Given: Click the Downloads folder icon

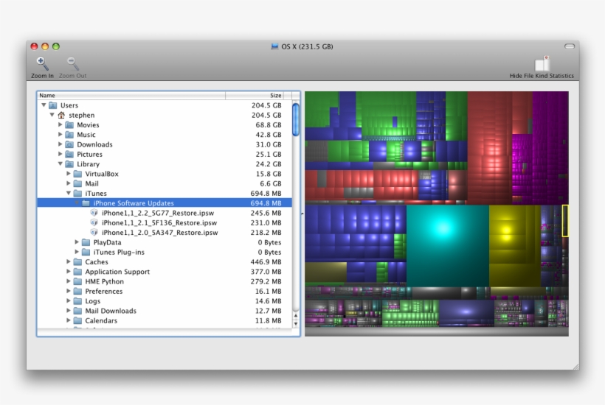Looking at the screenshot, I should click(69, 144).
